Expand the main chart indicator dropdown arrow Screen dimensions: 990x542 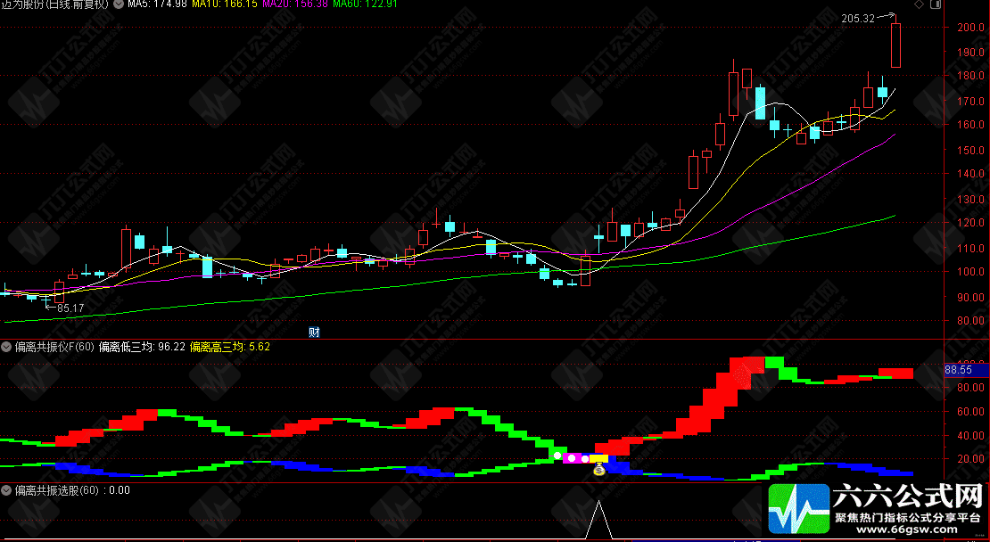tap(118, 4)
